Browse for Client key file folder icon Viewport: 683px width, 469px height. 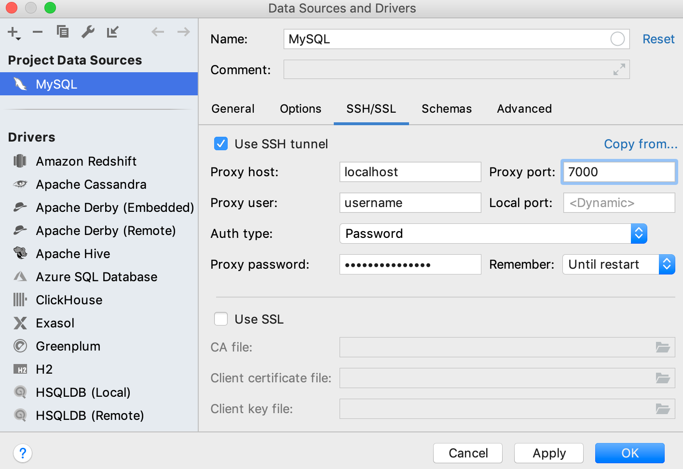[663, 409]
